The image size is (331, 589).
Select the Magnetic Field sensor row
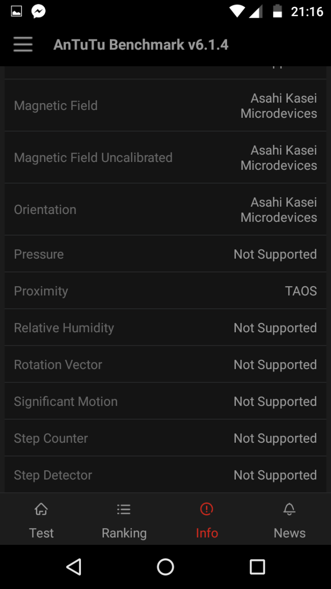click(165, 106)
